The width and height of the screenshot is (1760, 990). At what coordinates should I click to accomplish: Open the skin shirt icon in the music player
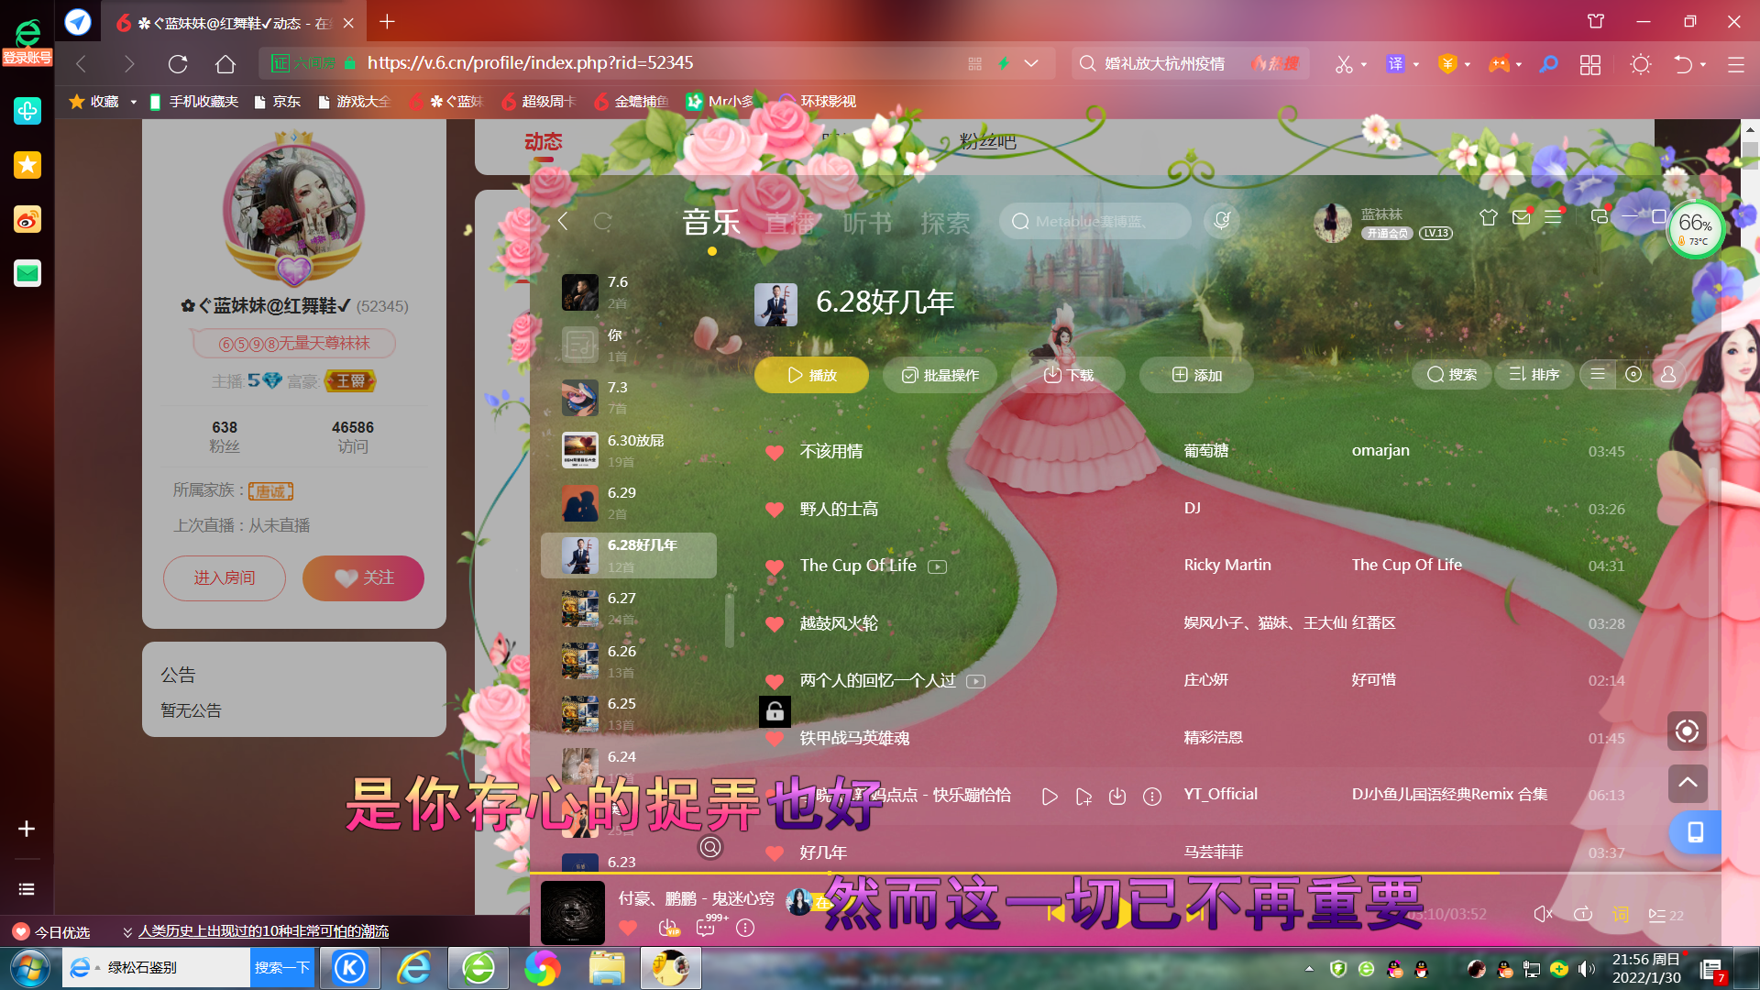point(1488,217)
